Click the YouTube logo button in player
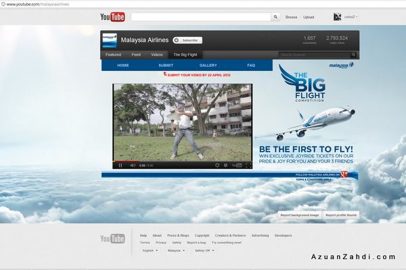 click(x=237, y=165)
